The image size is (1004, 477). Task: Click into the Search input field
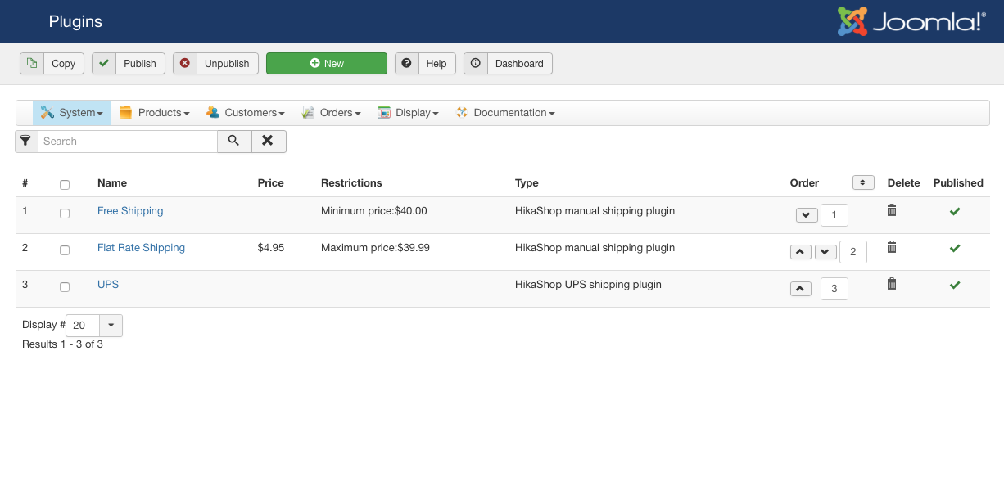click(x=127, y=141)
